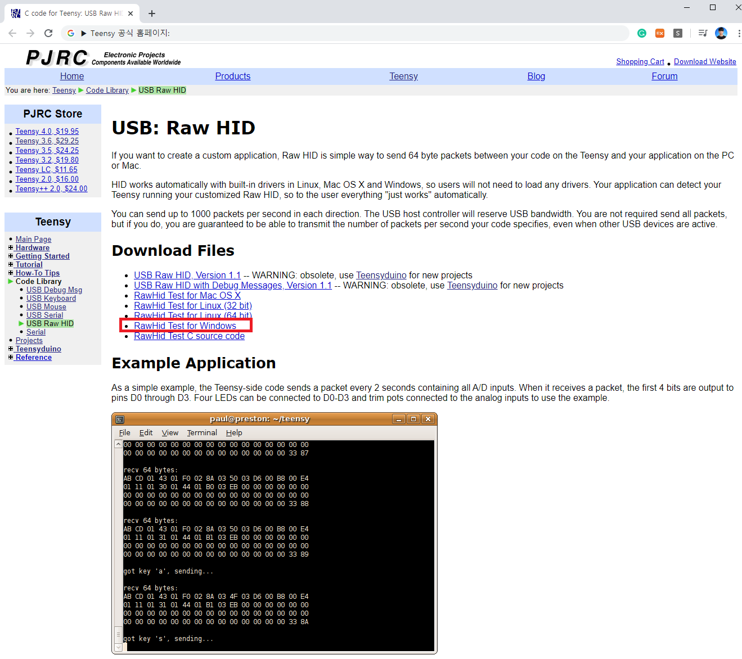Viewport: 742px width, 659px height.
Task: Download RawHid Test for Mac OS X
Action: (x=187, y=295)
